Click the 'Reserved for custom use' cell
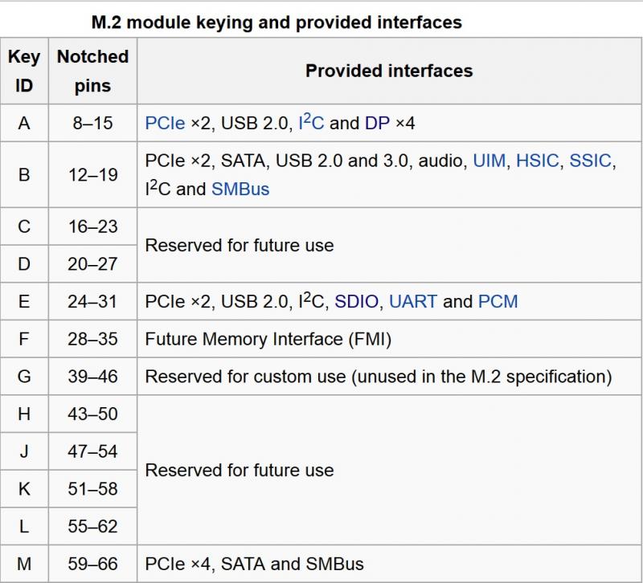 pyautogui.click(x=389, y=377)
